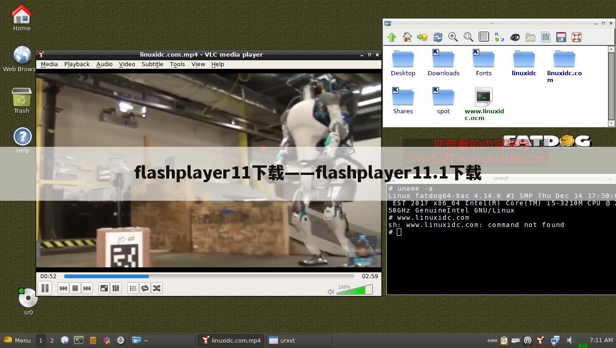Viewport: 616px width, 348px height.
Task: Switch to workspace 2
Action: click(x=52, y=340)
